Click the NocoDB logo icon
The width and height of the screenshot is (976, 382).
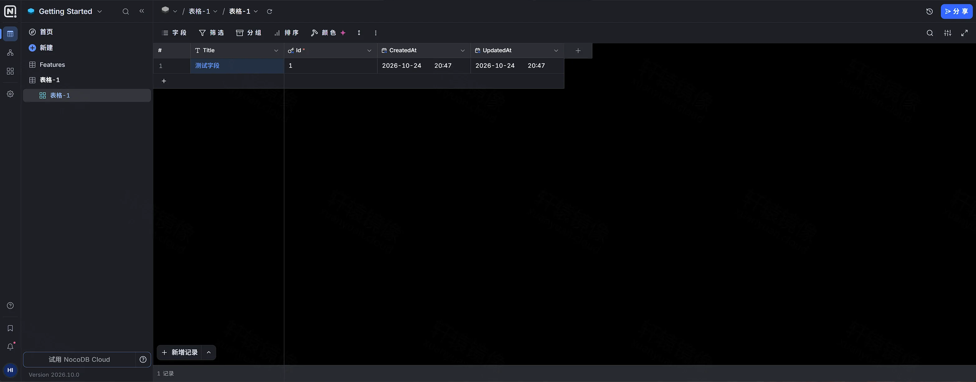point(10,12)
